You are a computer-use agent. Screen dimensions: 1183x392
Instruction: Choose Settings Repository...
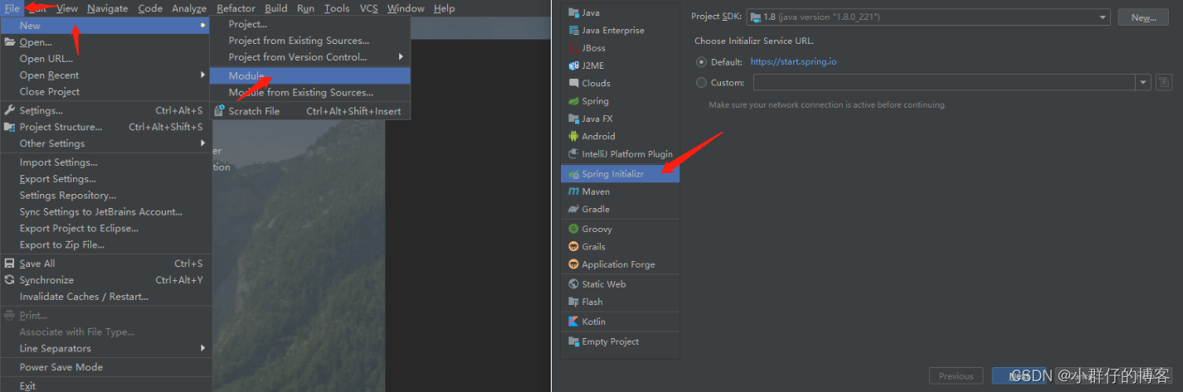(105, 196)
